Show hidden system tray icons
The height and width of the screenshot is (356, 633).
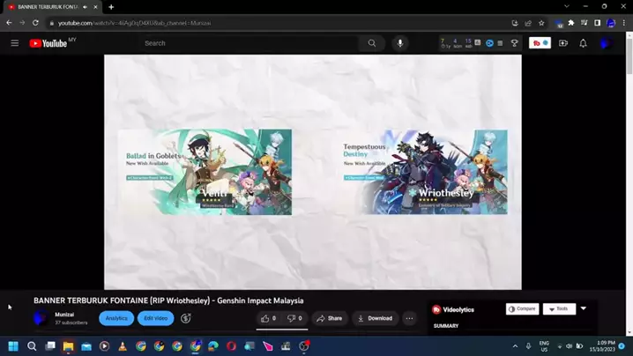(x=515, y=346)
